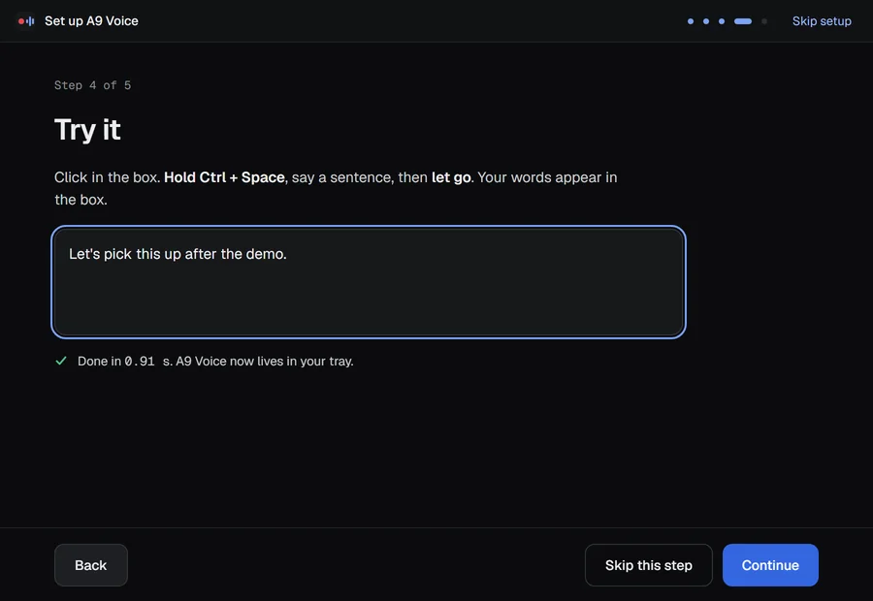This screenshot has height=601, width=873.
Task: Click the Skip this step button
Action: tap(649, 565)
